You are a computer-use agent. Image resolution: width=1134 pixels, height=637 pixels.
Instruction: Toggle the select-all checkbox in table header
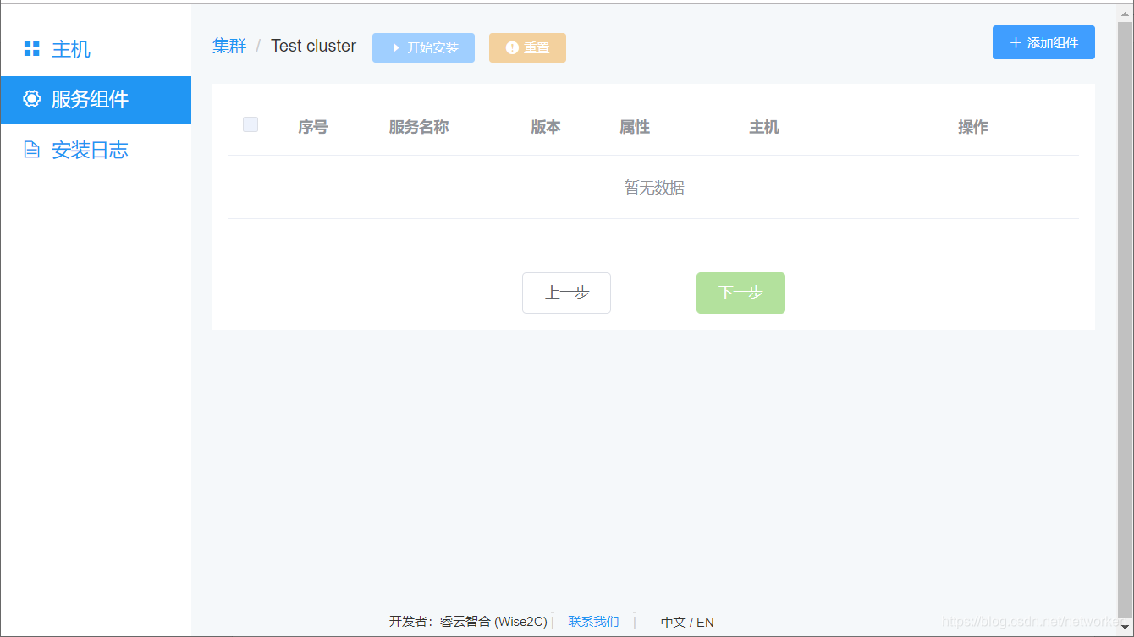(250, 124)
